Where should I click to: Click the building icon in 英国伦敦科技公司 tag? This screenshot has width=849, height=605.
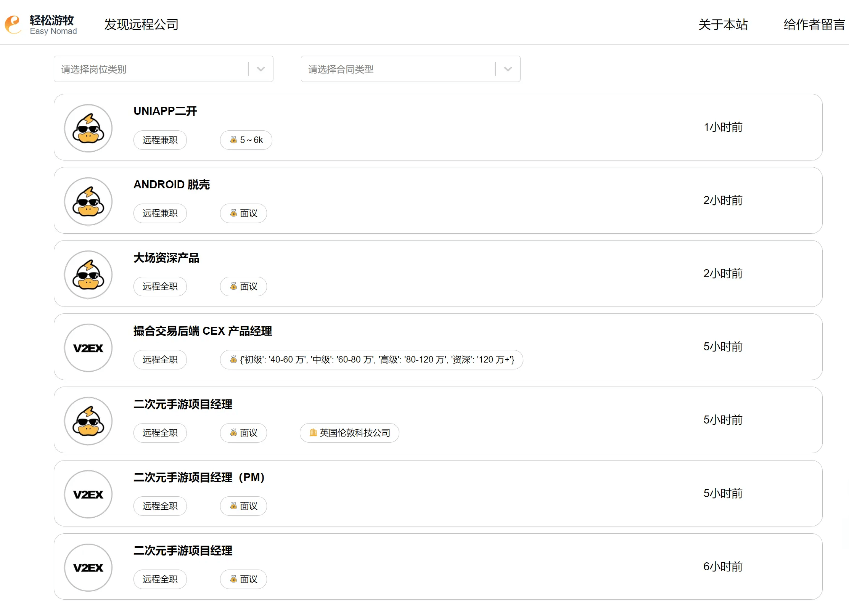coord(313,433)
